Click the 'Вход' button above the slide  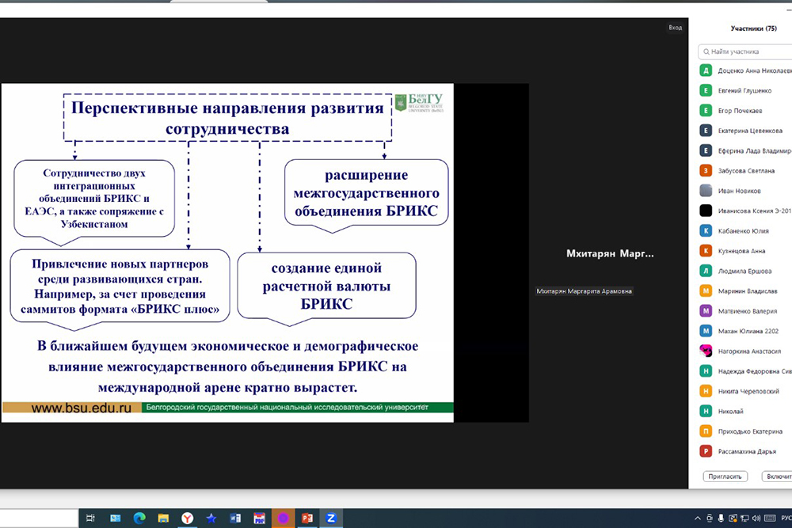[x=675, y=28]
